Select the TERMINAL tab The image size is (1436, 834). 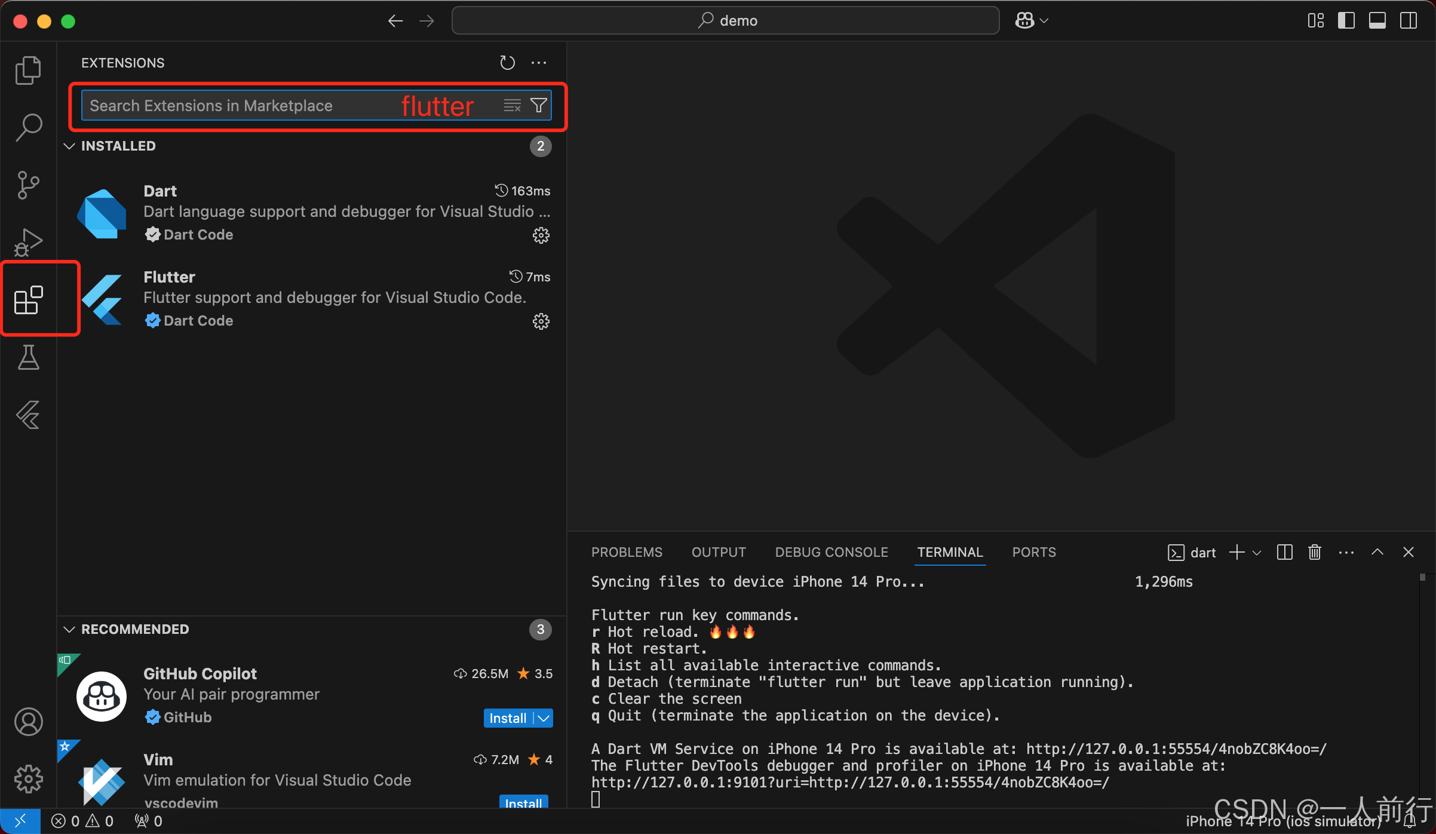click(x=950, y=552)
